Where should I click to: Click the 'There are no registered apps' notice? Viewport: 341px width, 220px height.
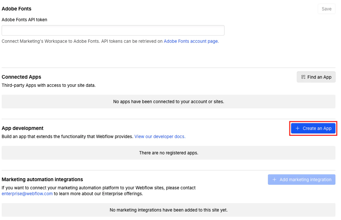[168, 153]
